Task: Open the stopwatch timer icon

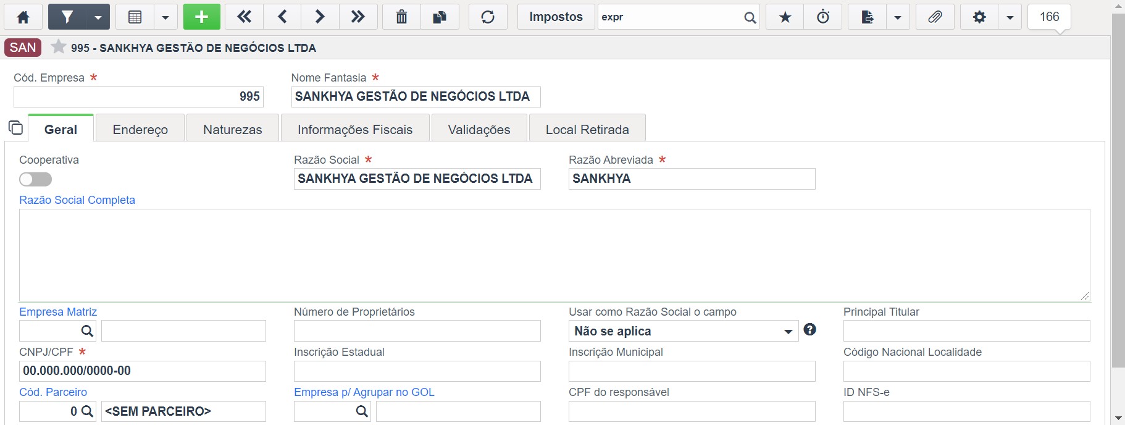Action: point(823,17)
